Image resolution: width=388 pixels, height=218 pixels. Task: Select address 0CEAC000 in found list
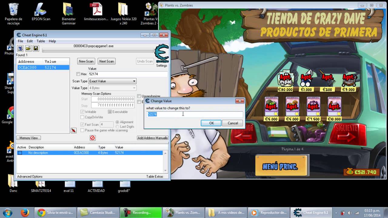click(43, 68)
